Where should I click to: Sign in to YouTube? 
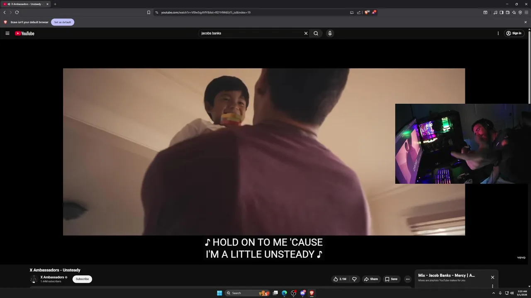514,34
